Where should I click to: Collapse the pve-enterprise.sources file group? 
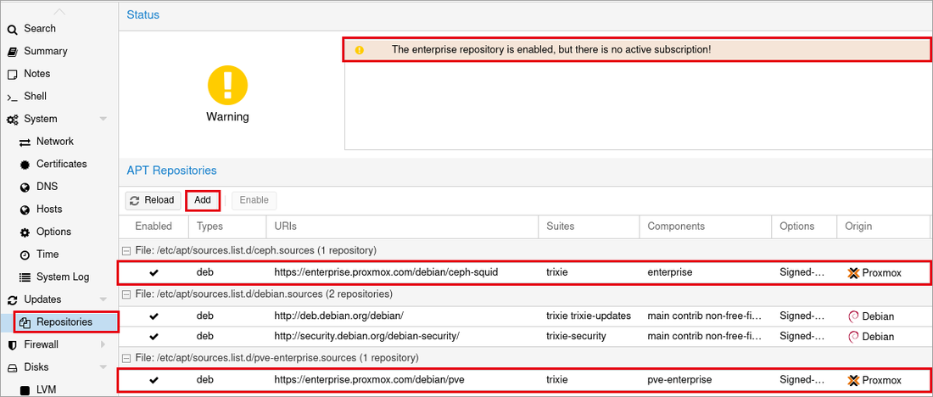pos(126,358)
